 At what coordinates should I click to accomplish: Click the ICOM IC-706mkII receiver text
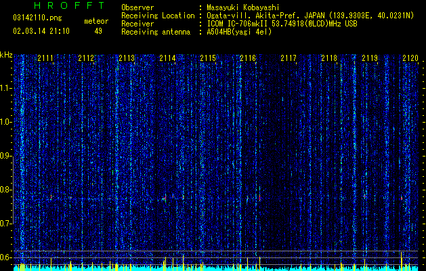(x=282, y=24)
